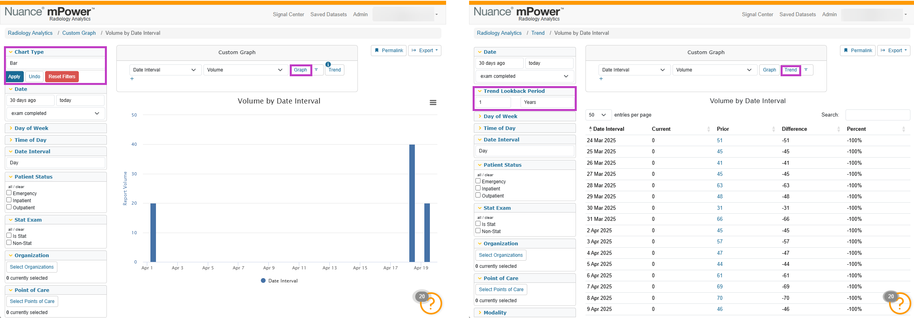The width and height of the screenshot is (914, 318).
Task: Open Saved Datasets in right window nav
Action: [x=798, y=15]
